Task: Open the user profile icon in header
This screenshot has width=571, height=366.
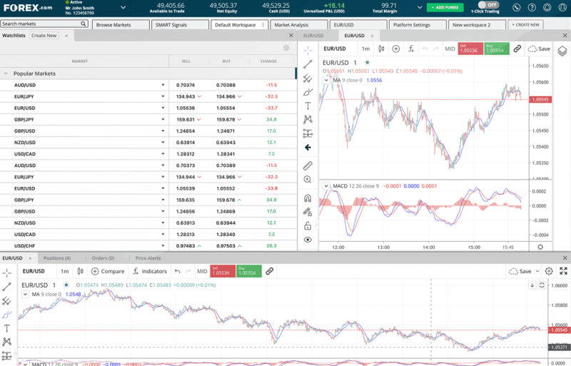Action: (x=562, y=7)
